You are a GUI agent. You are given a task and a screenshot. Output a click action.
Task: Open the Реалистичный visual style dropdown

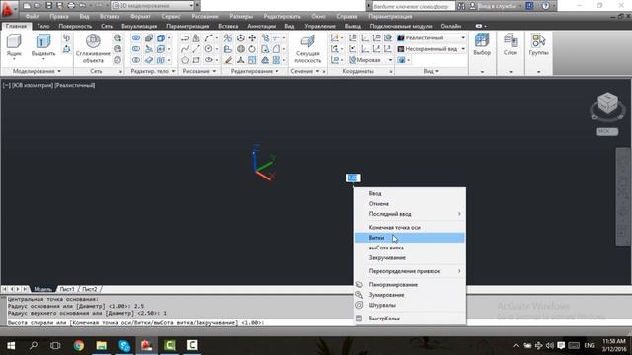pos(432,37)
